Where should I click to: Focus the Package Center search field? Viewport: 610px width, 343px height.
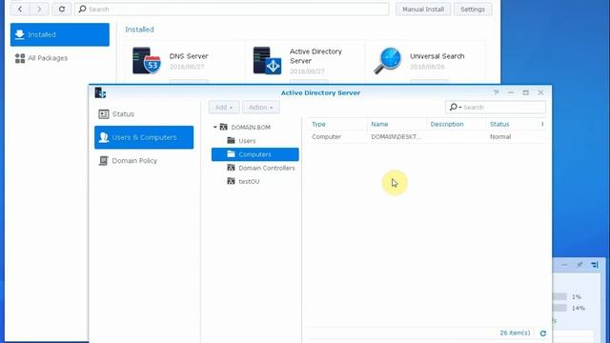pyautogui.click(x=232, y=9)
